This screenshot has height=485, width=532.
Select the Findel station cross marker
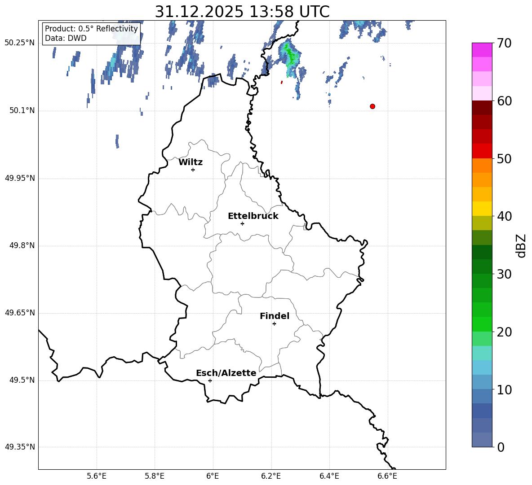pos(274,323)
